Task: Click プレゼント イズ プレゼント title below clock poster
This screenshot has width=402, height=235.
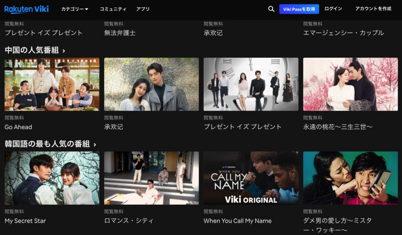Action: pos(243,127)
